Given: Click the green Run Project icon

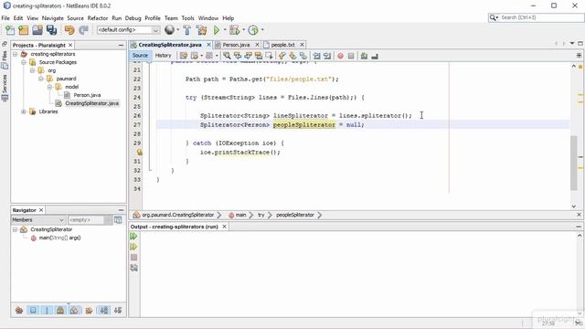Looking at the screenshot, I should 217,30.
